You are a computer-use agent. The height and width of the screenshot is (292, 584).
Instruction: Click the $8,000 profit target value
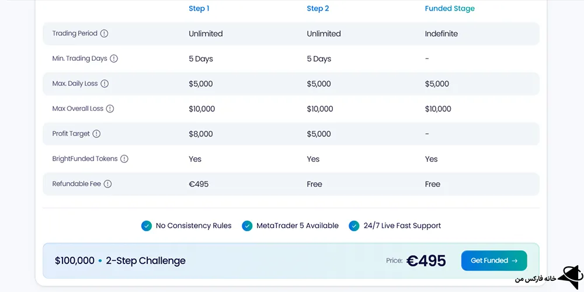coord(201,134)
